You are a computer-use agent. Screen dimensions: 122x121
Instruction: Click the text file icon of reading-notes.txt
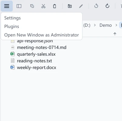[13, 61]
